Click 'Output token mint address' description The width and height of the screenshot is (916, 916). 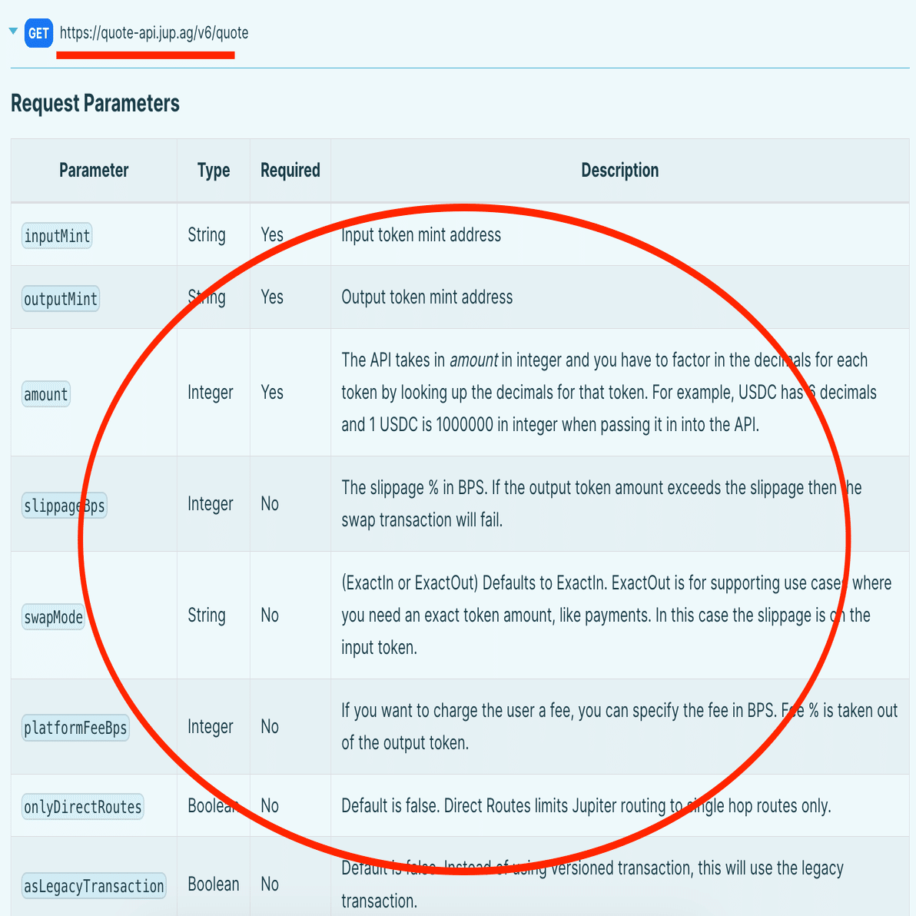pos(427,297)
